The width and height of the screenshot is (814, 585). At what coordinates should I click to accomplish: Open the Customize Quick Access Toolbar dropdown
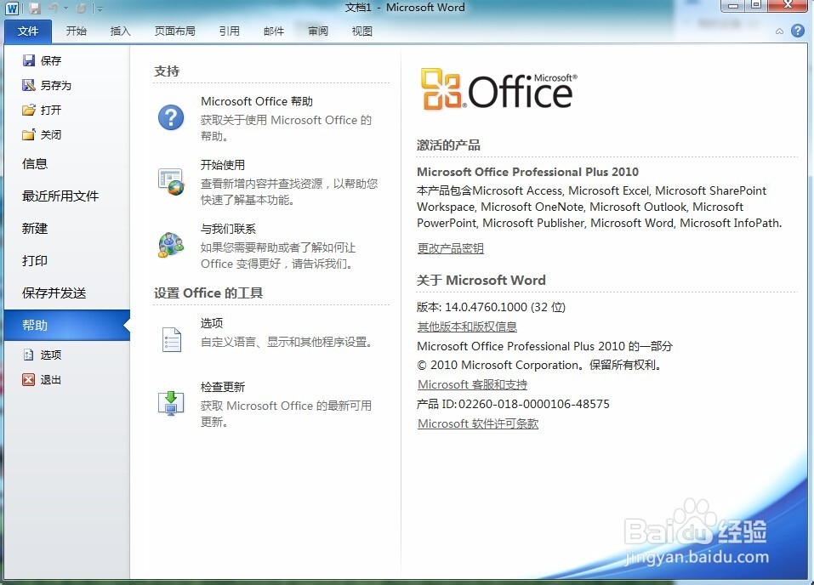99,9
